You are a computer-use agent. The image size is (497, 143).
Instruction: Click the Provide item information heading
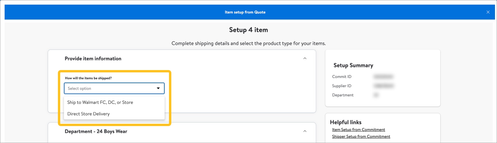tap(93, 59)
